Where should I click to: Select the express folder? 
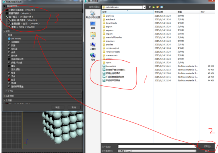tap(108, 30)
